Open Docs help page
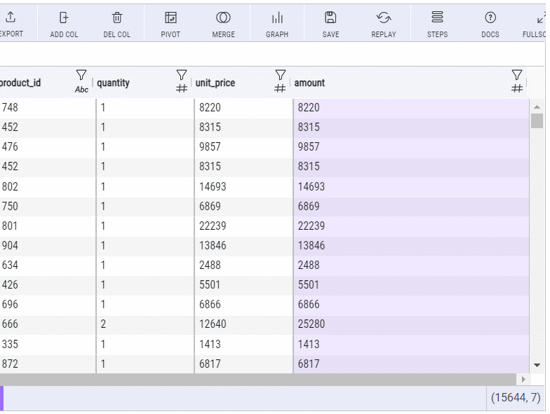Viewport: 550px width, 414px height. pyautogui.click(x=490, y=23)
